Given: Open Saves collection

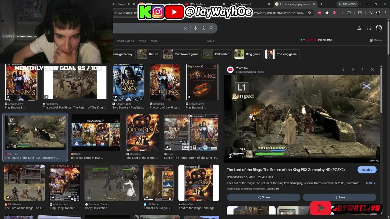Looking at the screenshot, I should (376, 40).
